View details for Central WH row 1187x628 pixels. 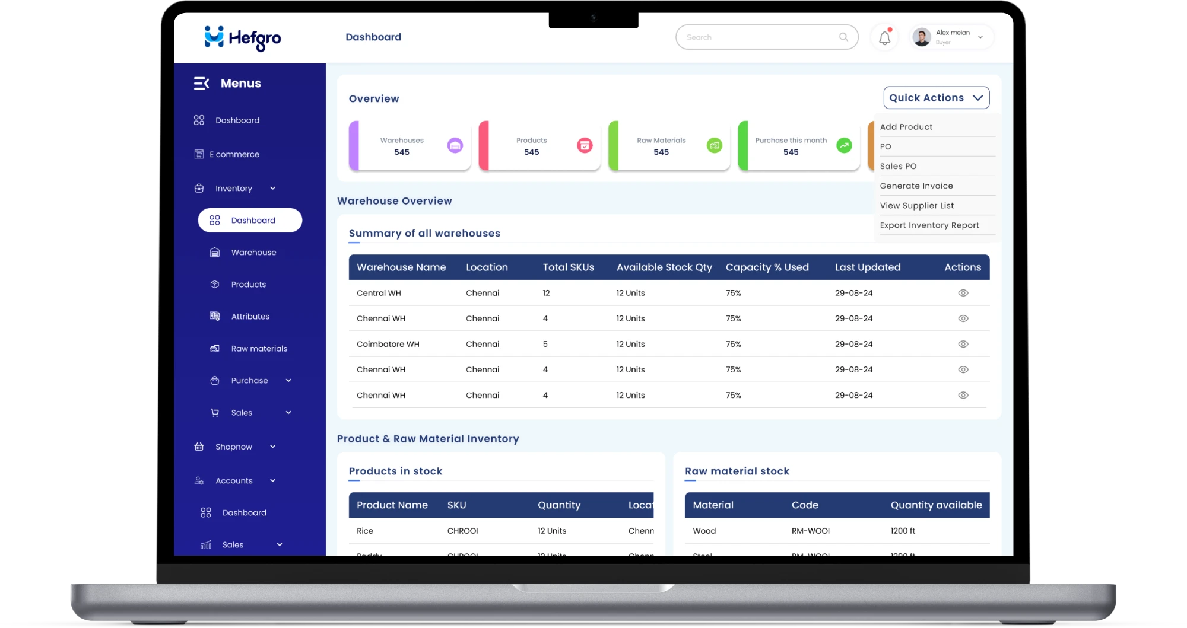963,292
